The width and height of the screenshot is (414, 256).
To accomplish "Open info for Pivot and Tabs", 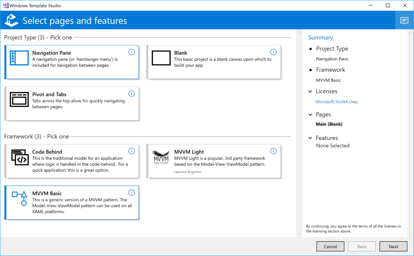I will tap(132, 93).
